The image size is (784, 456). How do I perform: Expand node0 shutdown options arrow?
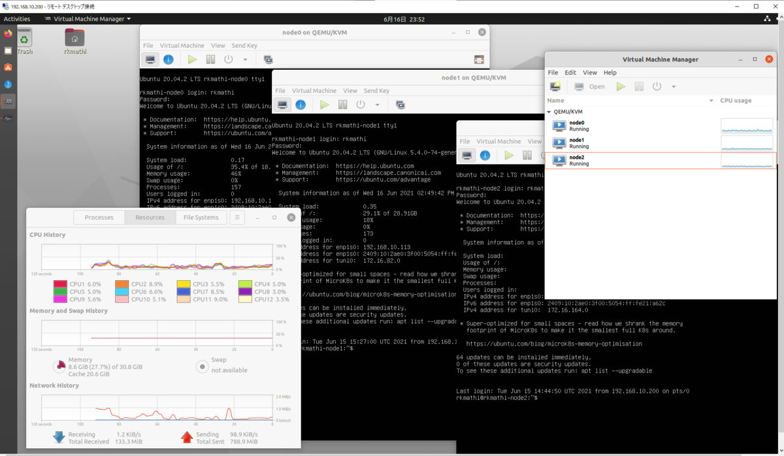245,60
